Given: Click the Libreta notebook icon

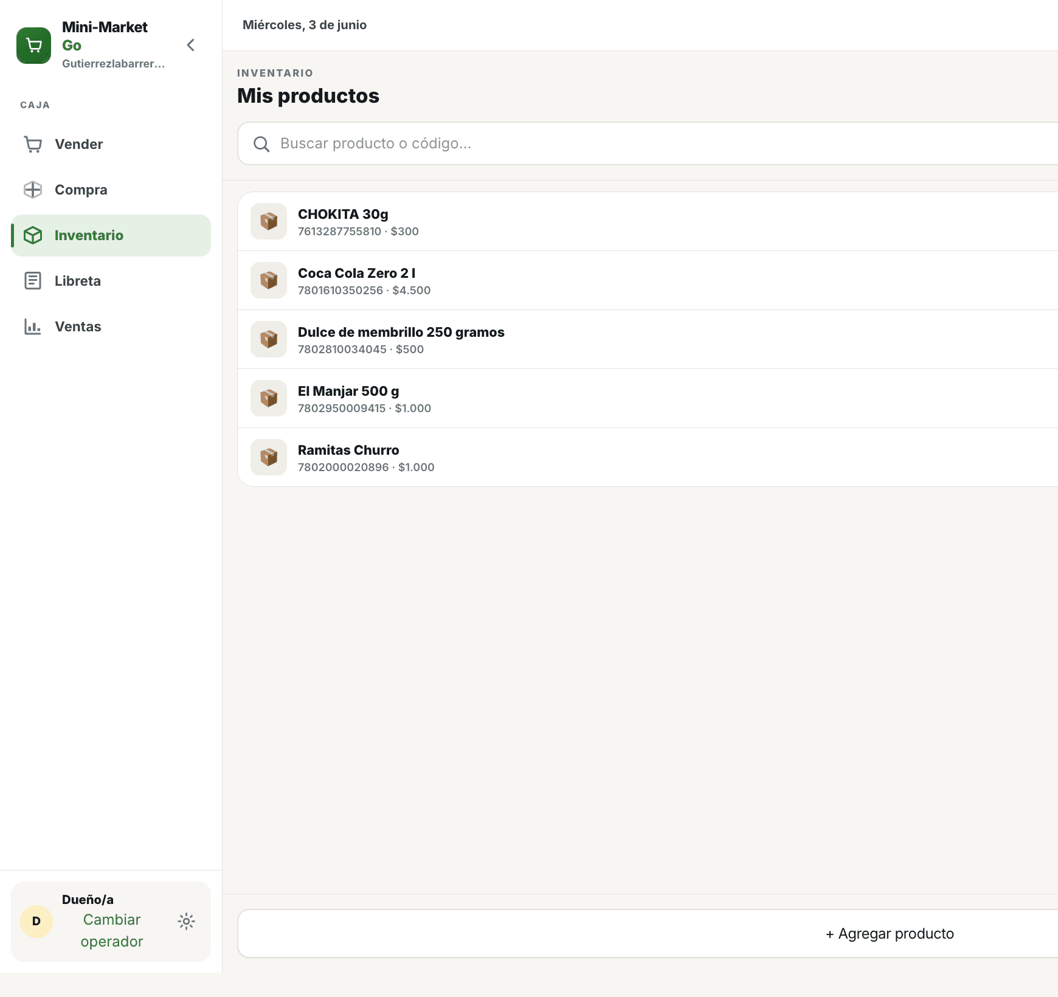Looking at the screenshot, I should click(x=33, y=281).
